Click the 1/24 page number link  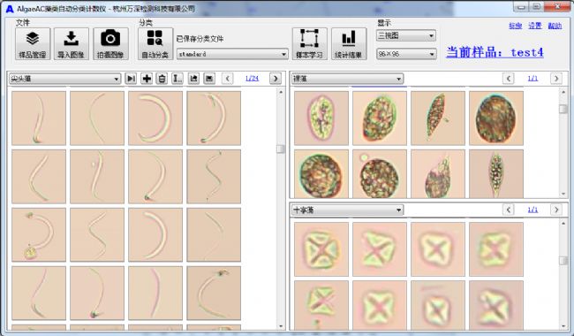[252, 79]
